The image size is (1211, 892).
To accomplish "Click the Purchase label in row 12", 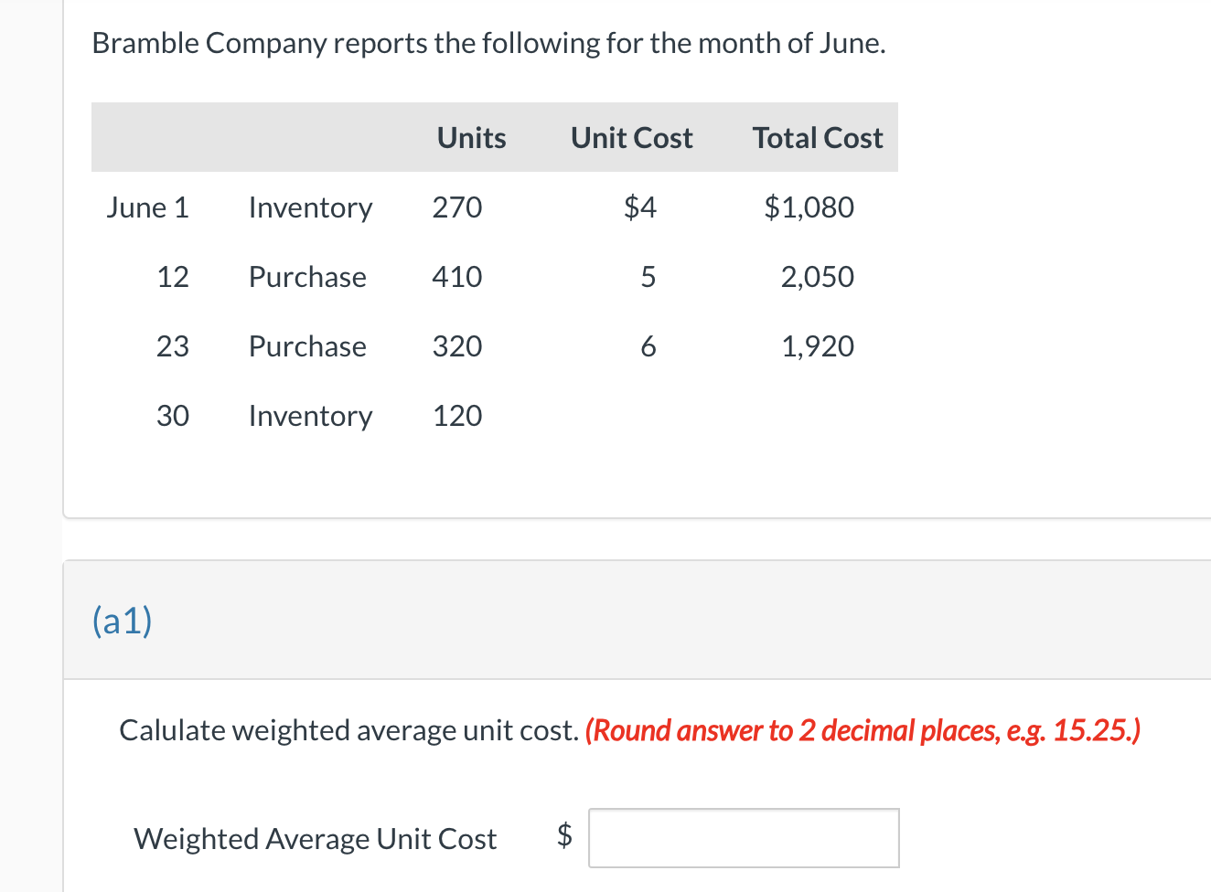I will 307,277.
